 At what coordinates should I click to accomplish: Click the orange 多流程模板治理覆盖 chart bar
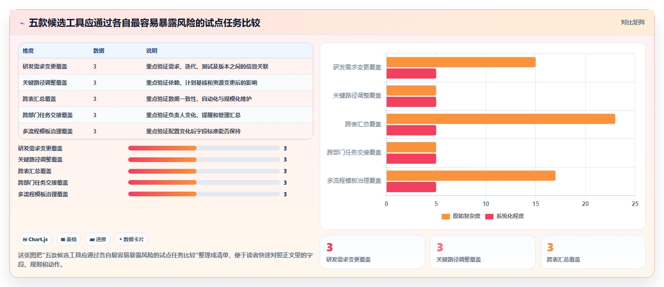(471, 176)
